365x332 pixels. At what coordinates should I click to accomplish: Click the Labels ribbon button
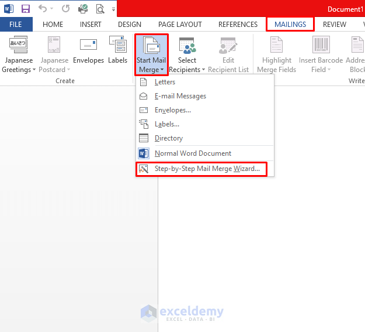pos(118,50)
